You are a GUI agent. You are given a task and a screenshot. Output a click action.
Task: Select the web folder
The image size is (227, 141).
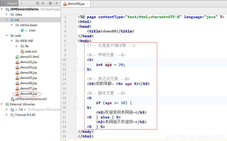click(18, 36)
